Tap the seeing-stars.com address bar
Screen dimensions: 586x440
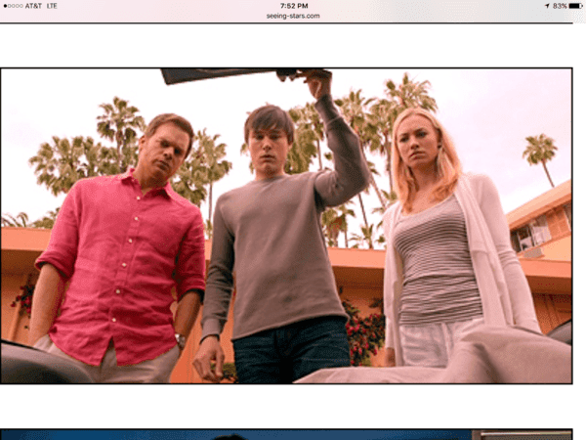tap(293, 16)
